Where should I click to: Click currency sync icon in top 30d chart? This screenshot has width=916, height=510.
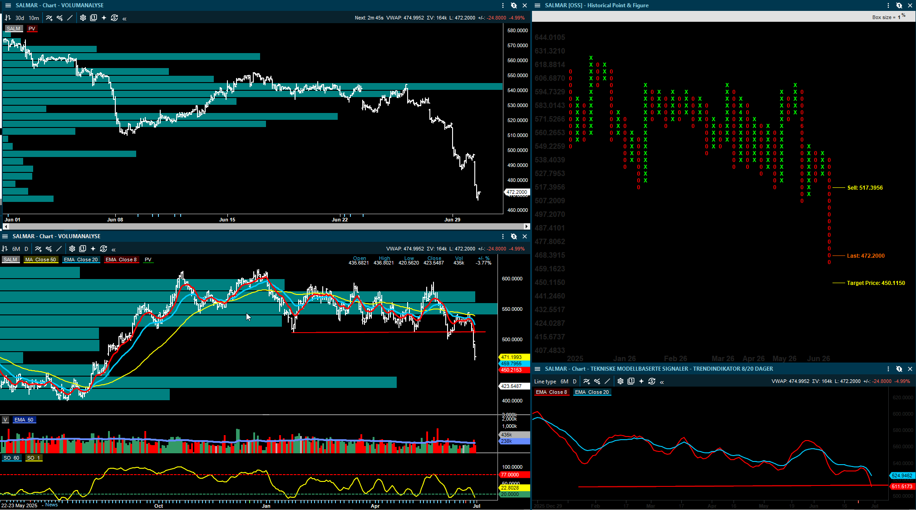pyautogui.click(x=114, y=18)
